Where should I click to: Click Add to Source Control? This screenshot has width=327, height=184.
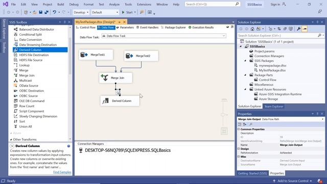click(292, 181)
